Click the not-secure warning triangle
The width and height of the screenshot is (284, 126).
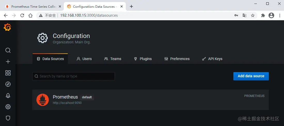41,15
